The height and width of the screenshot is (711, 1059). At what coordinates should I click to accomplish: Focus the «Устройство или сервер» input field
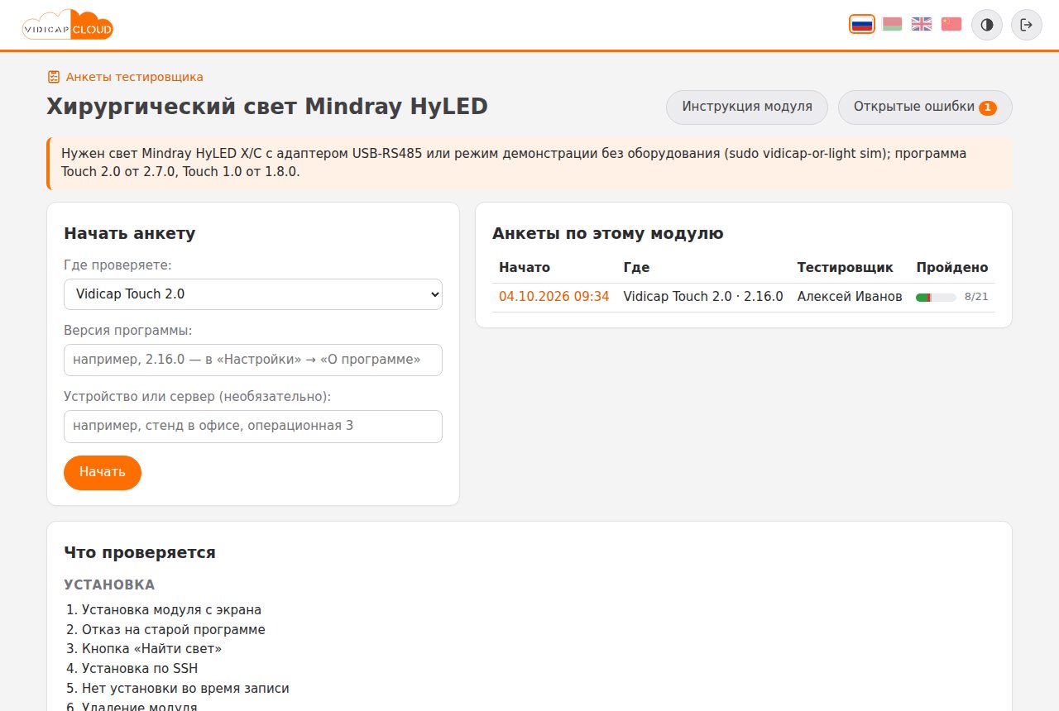click(x=253, y=426)
